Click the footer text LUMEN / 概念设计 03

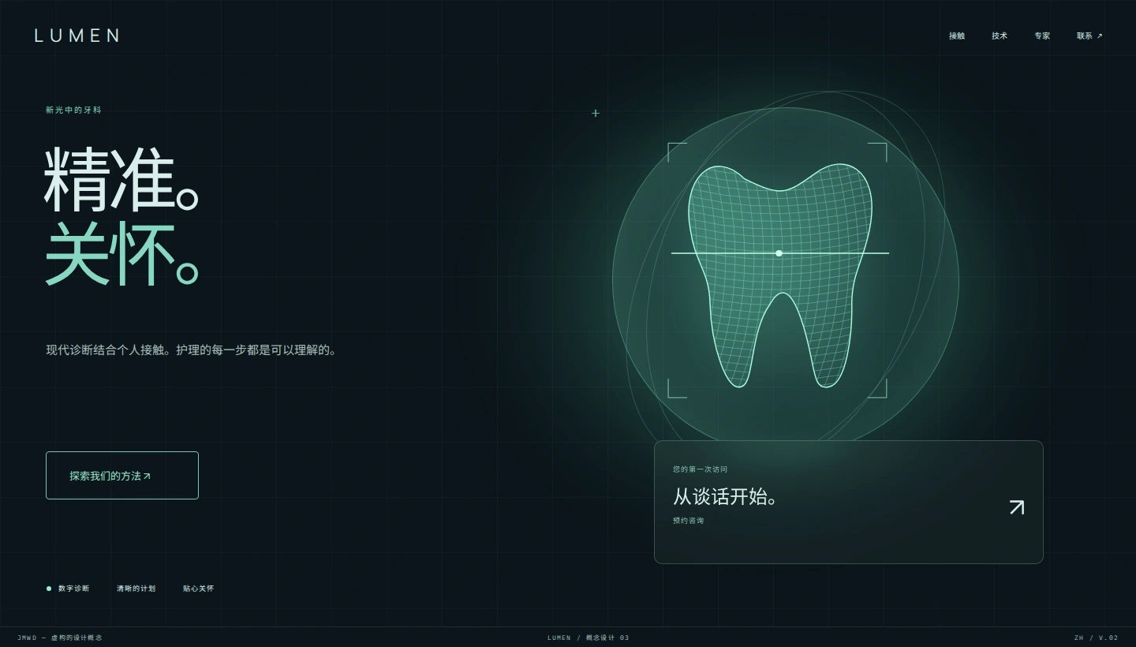[589, 638]
